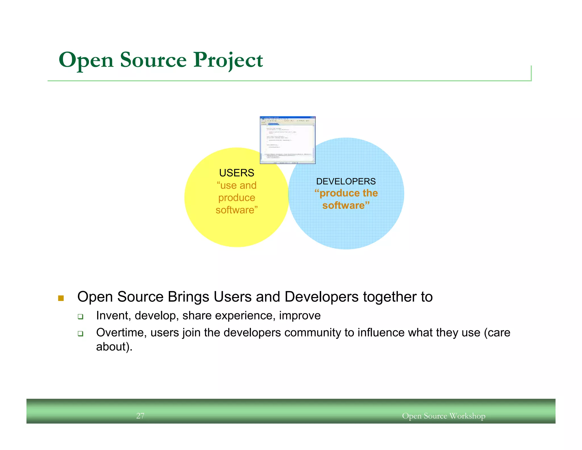Click the word "about)." on last line
Screen dimensions: 582x450
click(x=114, y=347)
